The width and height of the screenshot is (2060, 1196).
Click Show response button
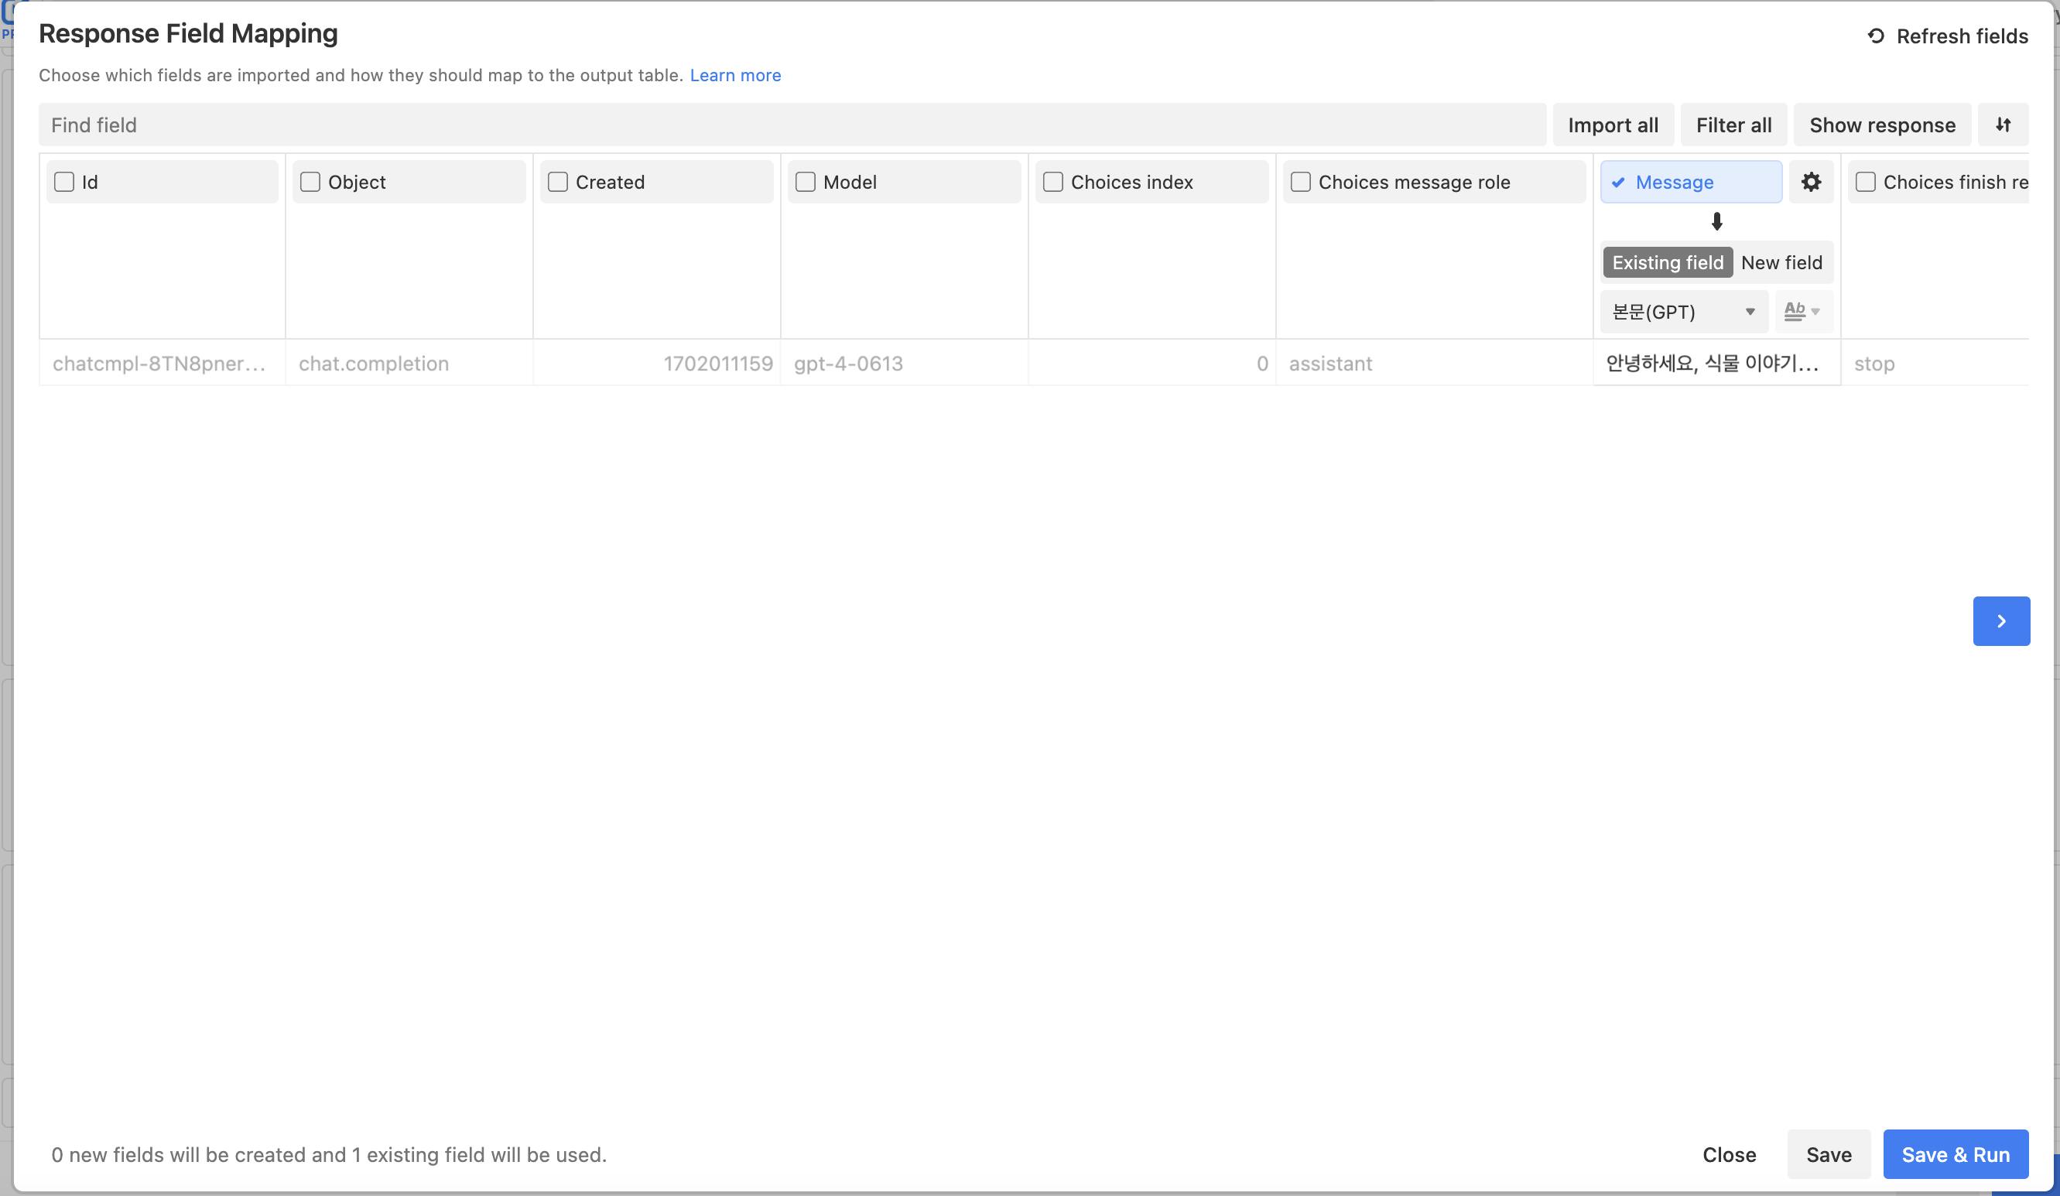click(1882, 125)
